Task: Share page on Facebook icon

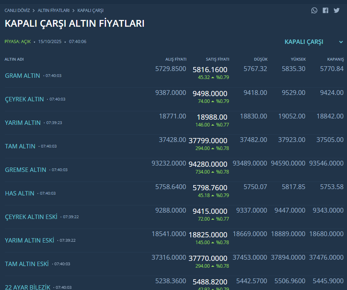Action: pos(325,10)
